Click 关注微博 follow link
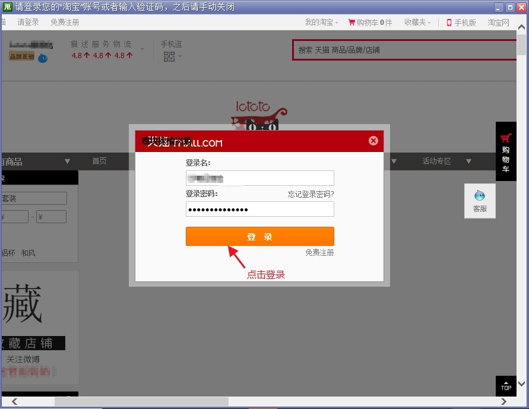This screenshot has width=529, height=409. click(x=23, y=360)
